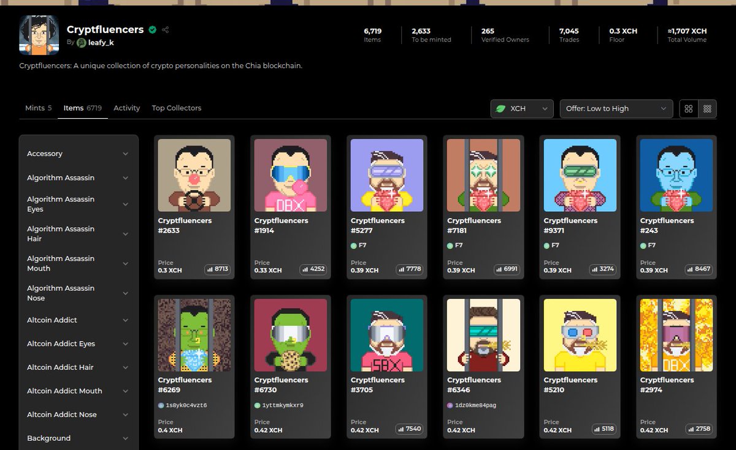This screenshot has width=736, height=450.
Task: Open the Cryptfluencers #3705 thumbnail
Action: 387,335
